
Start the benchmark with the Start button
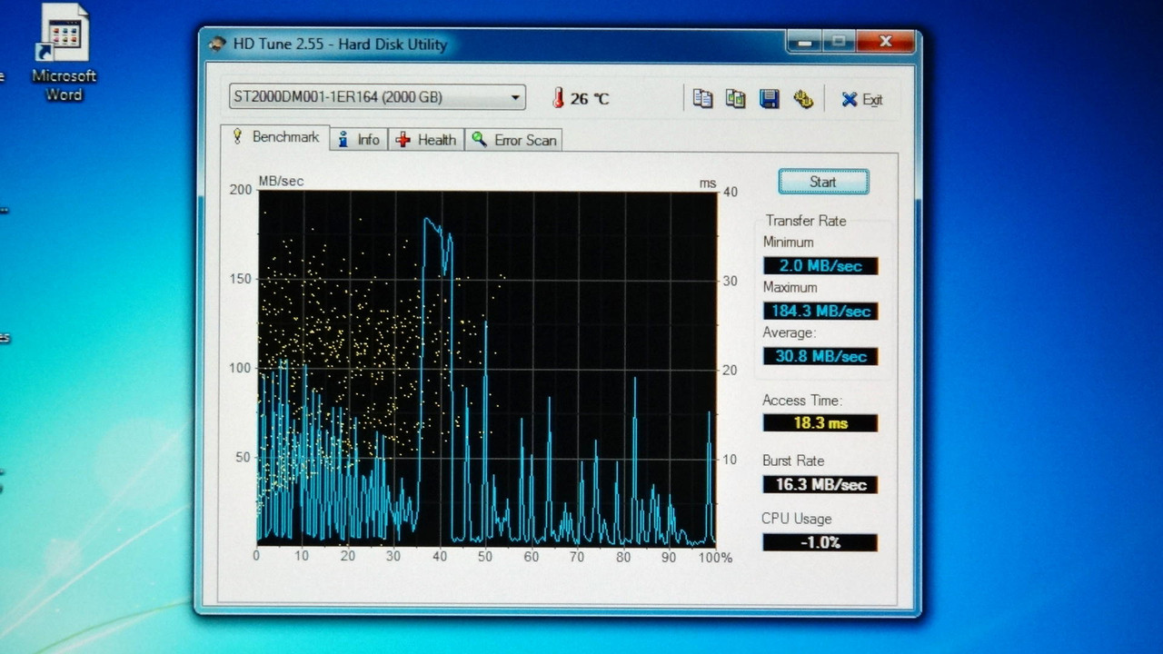pos(823,182)
